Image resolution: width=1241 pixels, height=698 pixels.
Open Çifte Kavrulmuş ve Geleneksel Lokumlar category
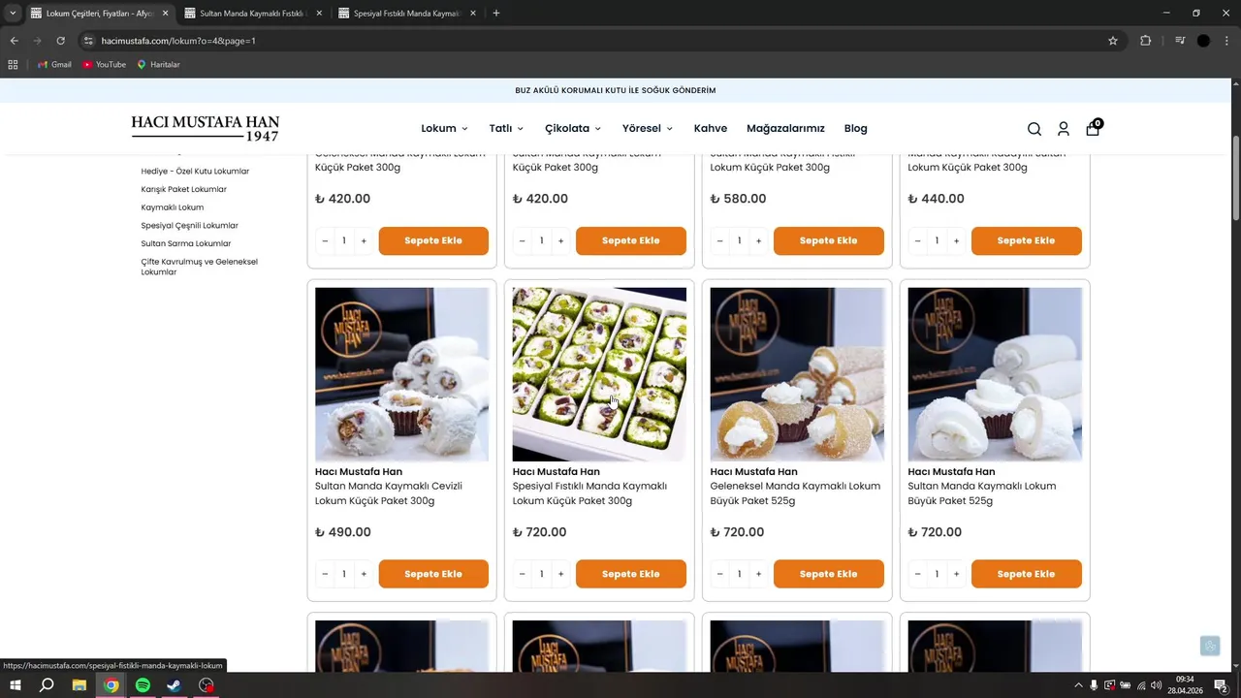200,267
